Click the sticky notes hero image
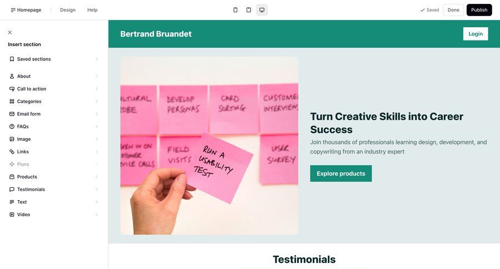 [209, 145]
